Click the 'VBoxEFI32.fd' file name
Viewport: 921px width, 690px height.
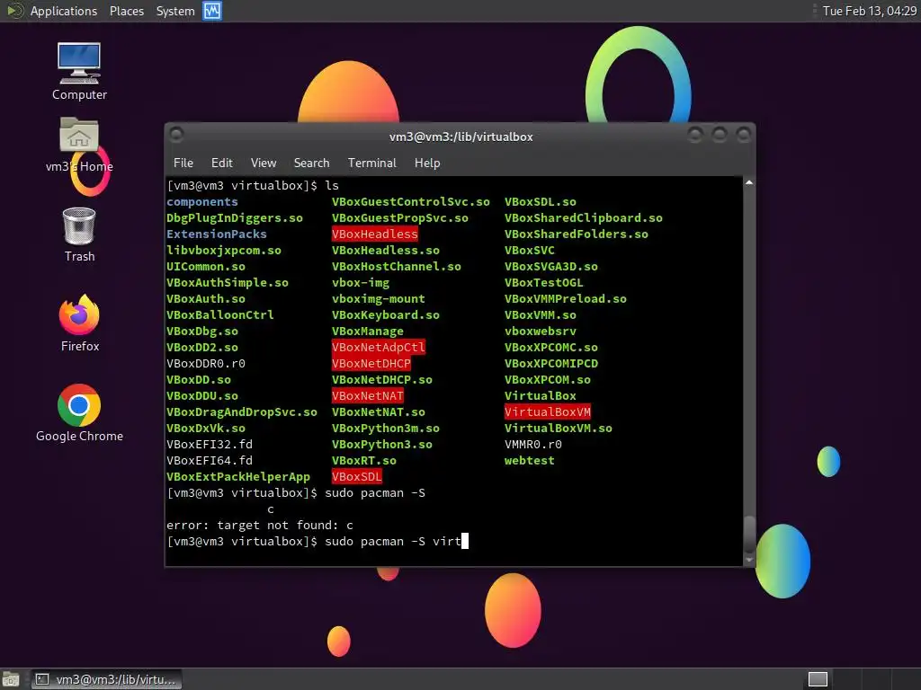tap(209, 445)
